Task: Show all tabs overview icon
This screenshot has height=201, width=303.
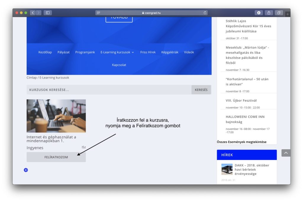Action: coord(279,13)
